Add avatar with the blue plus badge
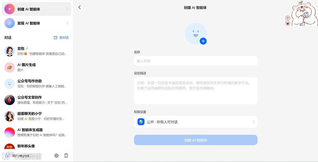 tap(203, 41)
